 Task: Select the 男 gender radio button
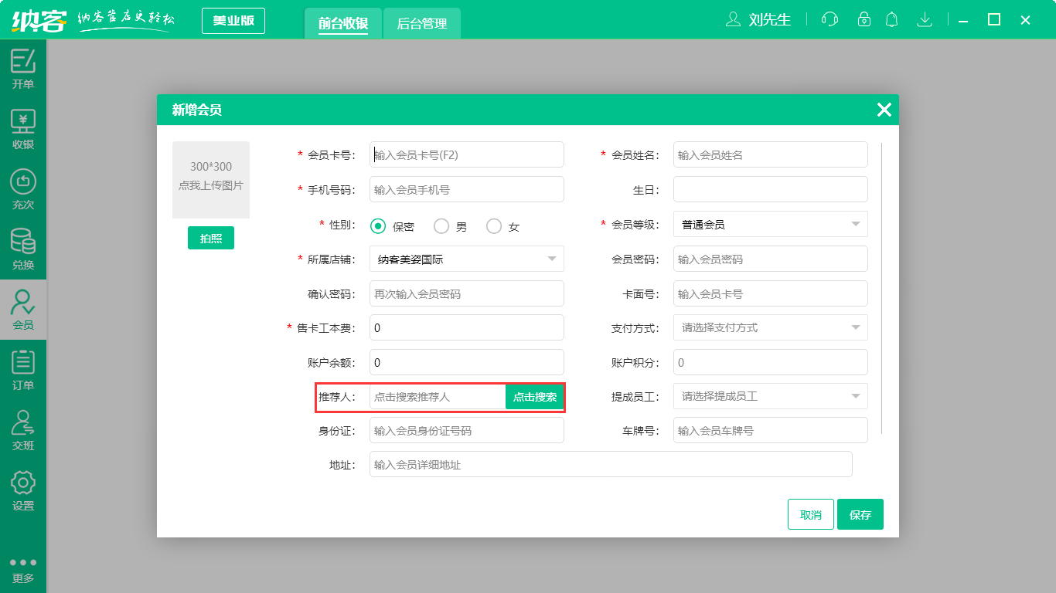pos(441,226)
